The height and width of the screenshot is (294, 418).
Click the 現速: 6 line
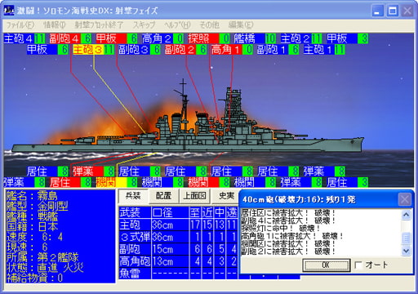pyautogui.click(x=27, y=247)
